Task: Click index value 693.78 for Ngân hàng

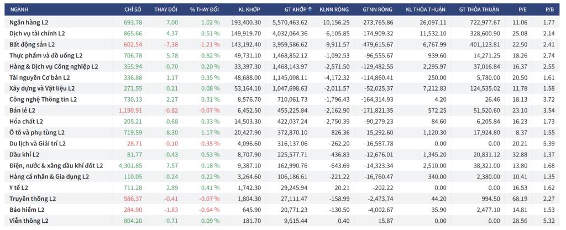Action: tap(133, 22)
